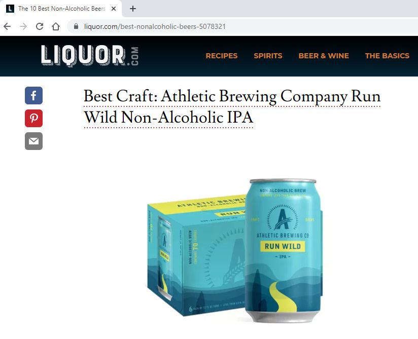Click the Liquor.com logo
This screenshot has height=339, width=418.
pyautogui.click(x=90, y=56)
